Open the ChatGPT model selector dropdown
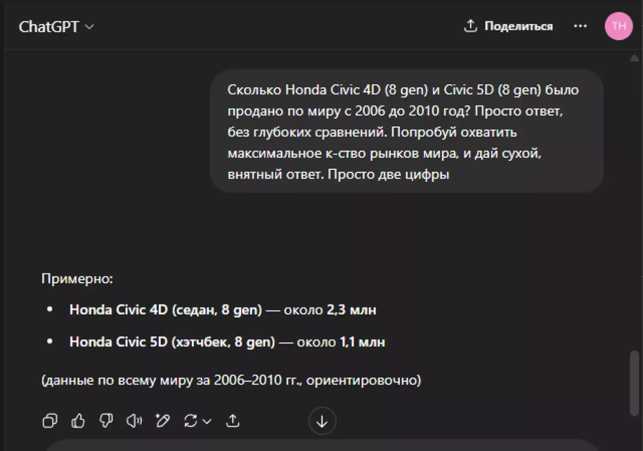Image resolution: width=643 pixels, height=451 pixels. (56, 27)
